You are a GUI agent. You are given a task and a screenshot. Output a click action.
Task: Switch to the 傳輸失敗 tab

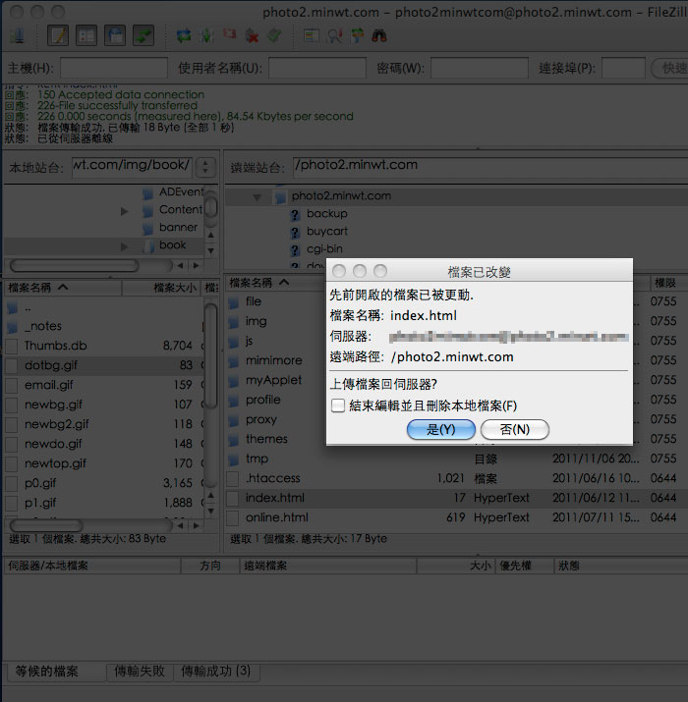140,672
